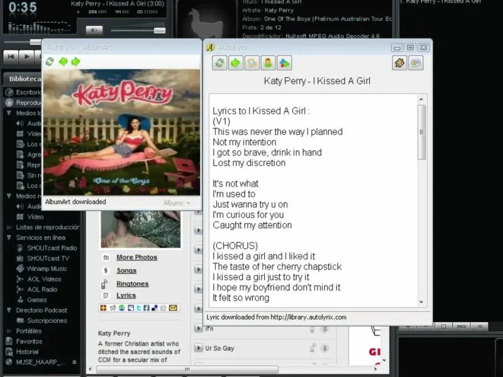
Task: Open More Photos link
Action: tap(136, 258)
